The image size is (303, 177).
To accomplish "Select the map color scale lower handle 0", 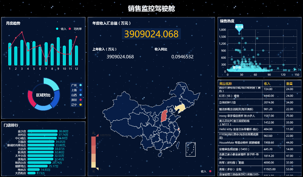I will tap(97, 169).
